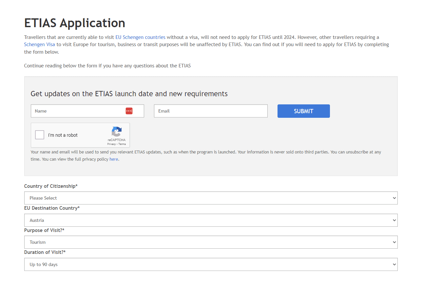The width and height of the screenshot is (422, 284).
Task: Click the password manager icon in Name field
Action: coord(129,111)
